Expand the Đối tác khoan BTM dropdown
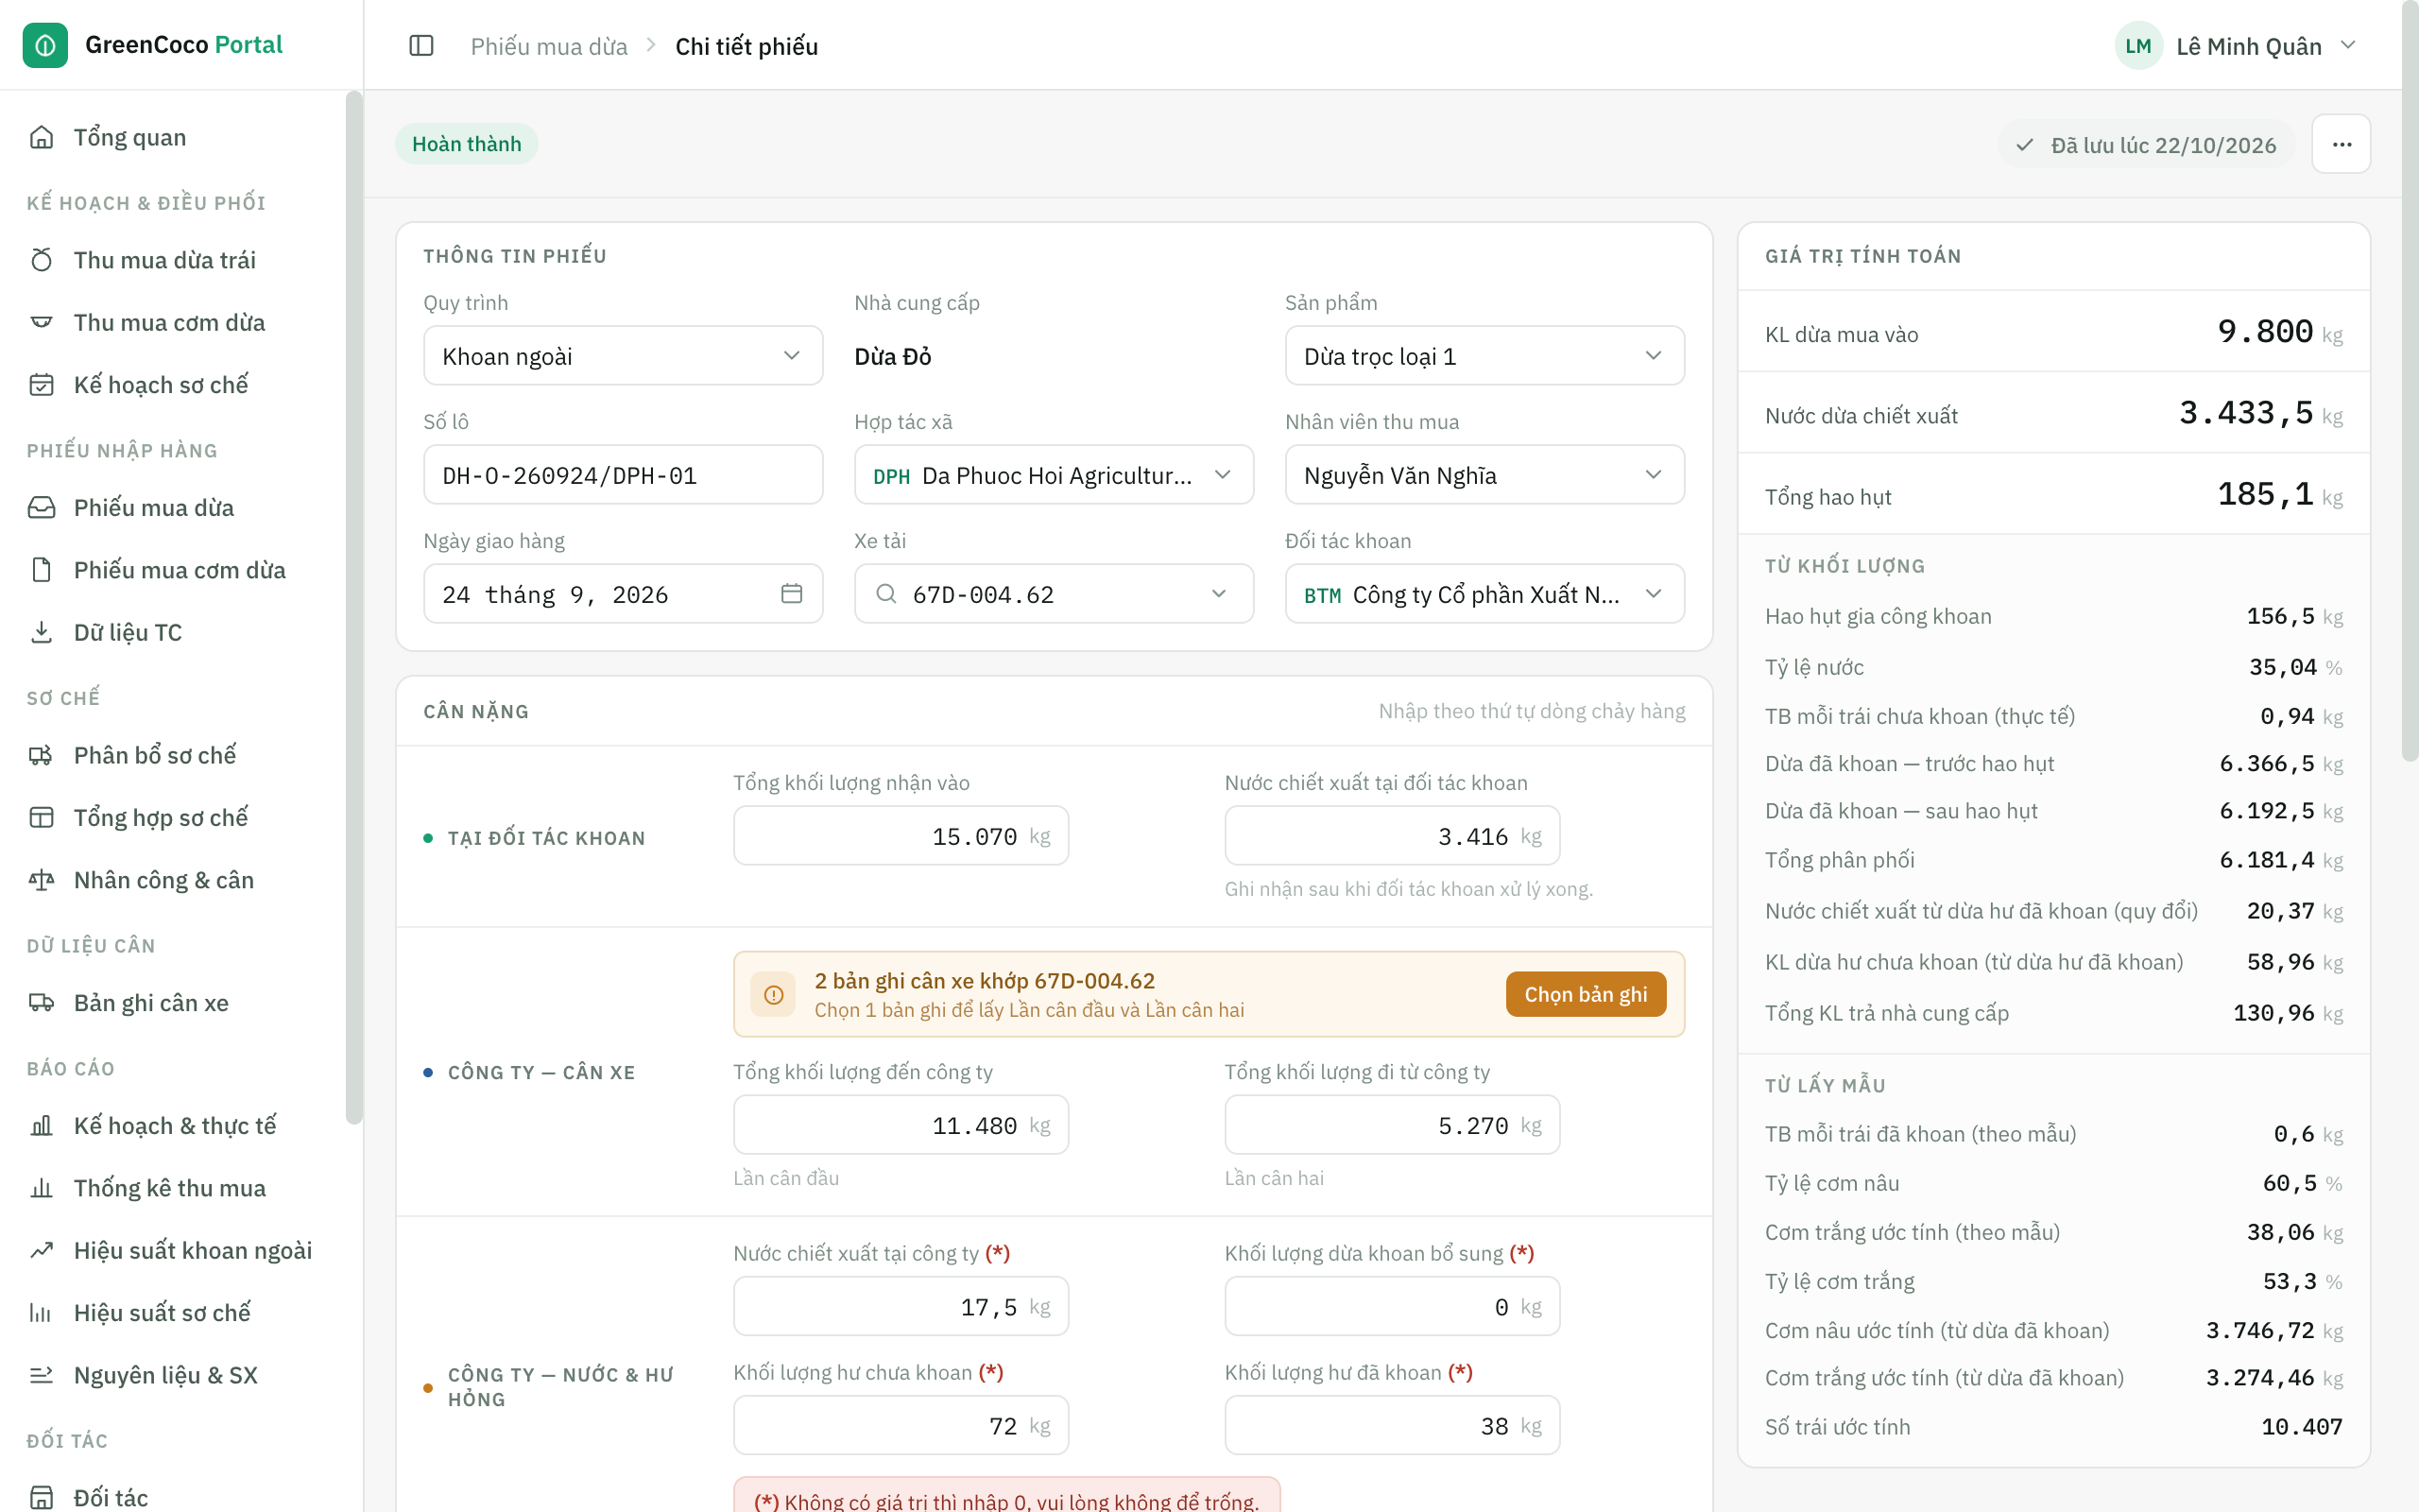2419x1512 pixels. [x=1484, y=594]
